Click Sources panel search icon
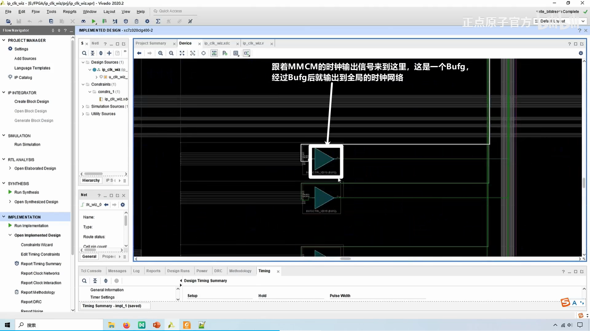Screen dimensions: 590x331 [x=84, y=53]
